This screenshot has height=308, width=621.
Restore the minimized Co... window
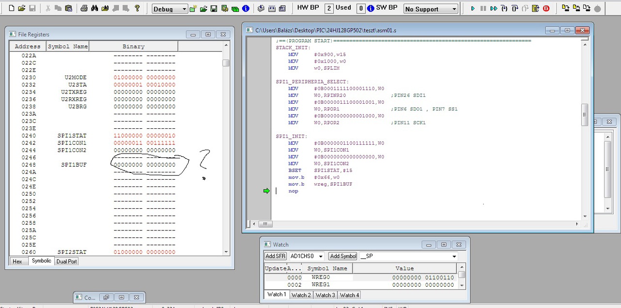click(x=106, y=297)
